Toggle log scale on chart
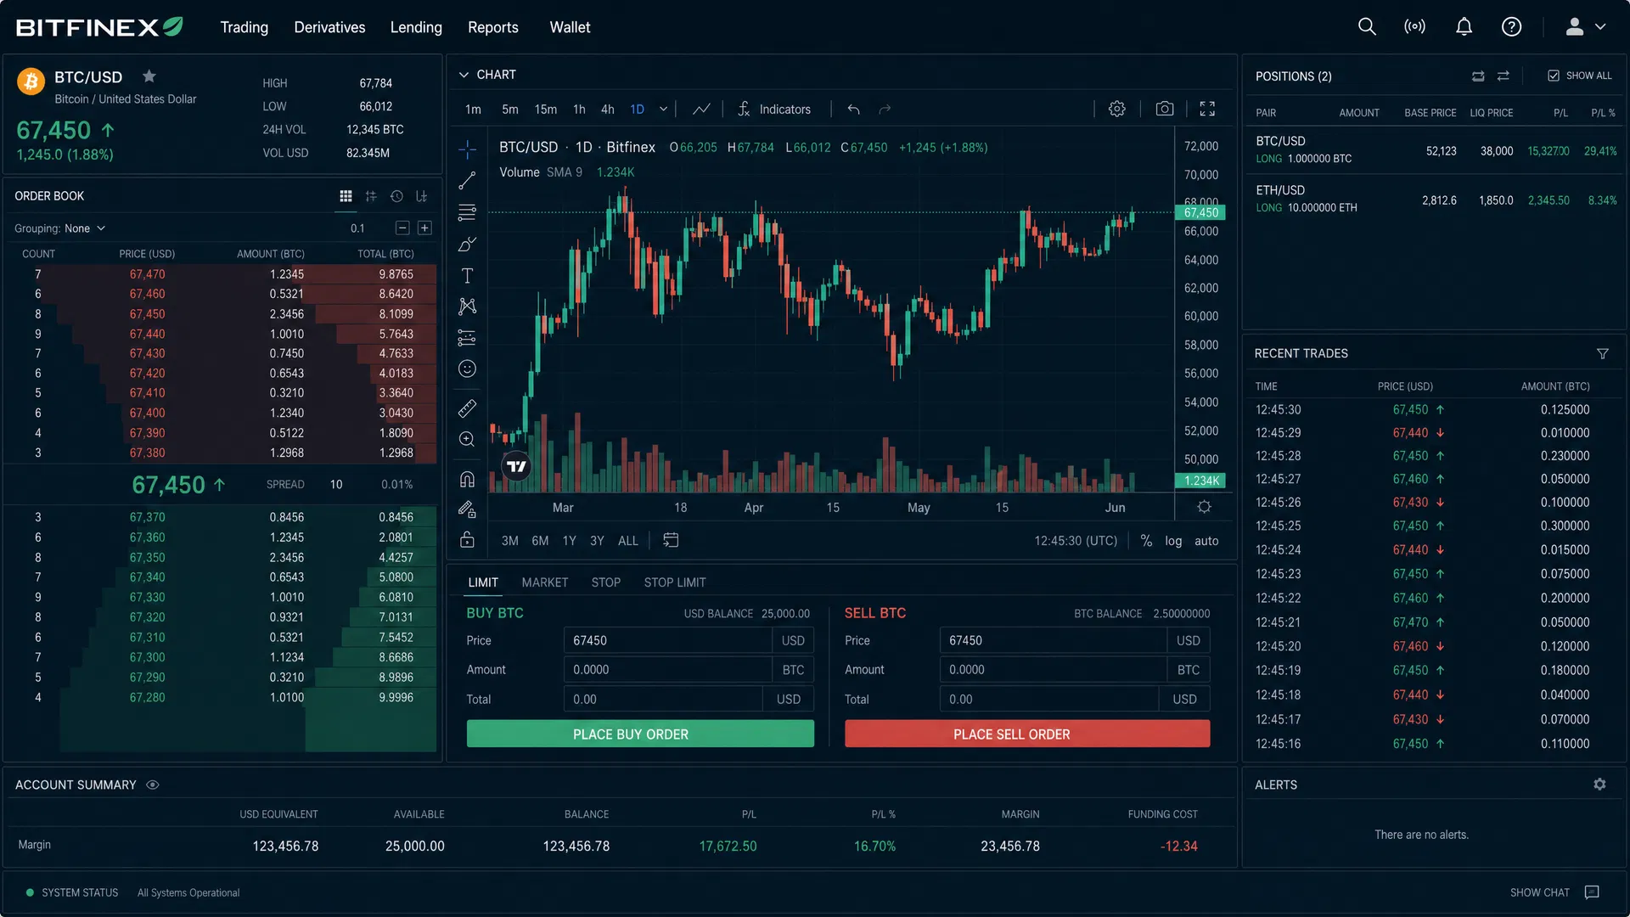The width and height of the screenshot is (1630, 917). [1173, 541]
